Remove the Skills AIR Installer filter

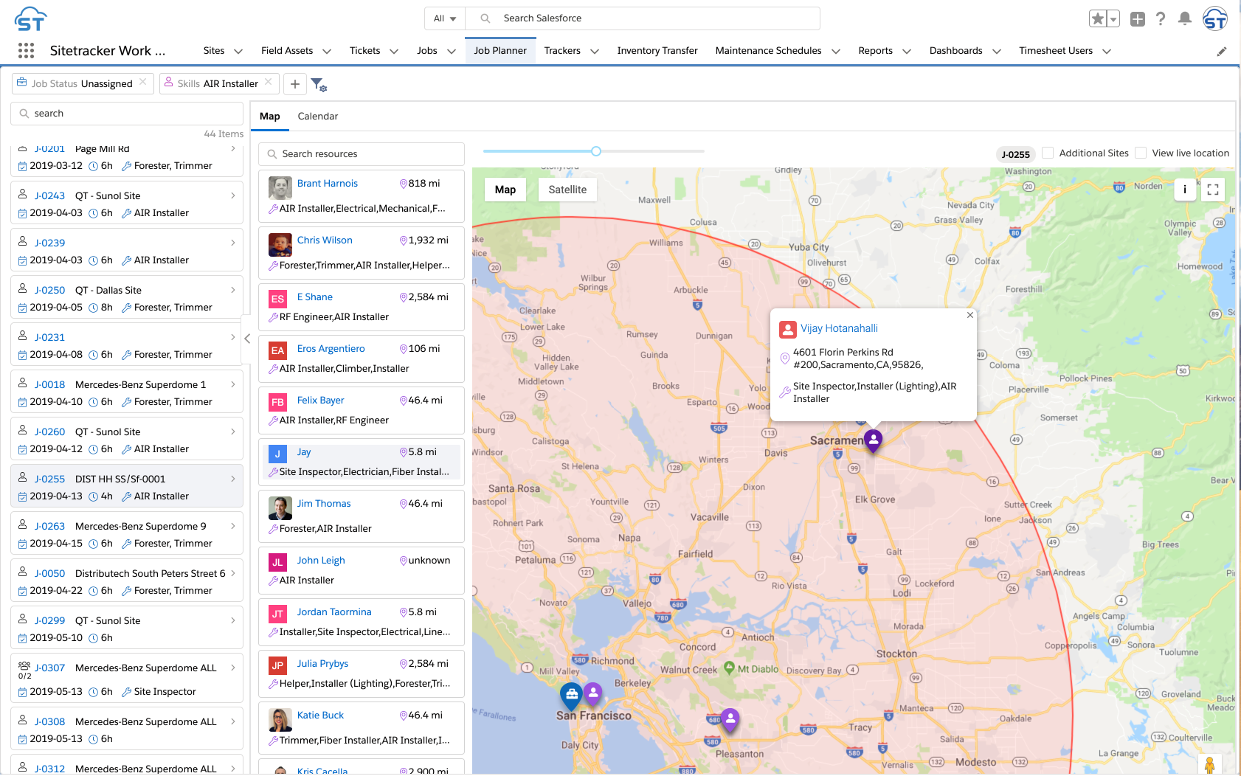tap(269, 82)
